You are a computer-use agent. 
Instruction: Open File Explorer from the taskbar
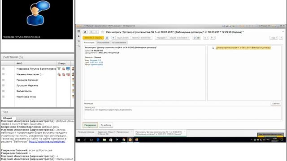point(104,140)
